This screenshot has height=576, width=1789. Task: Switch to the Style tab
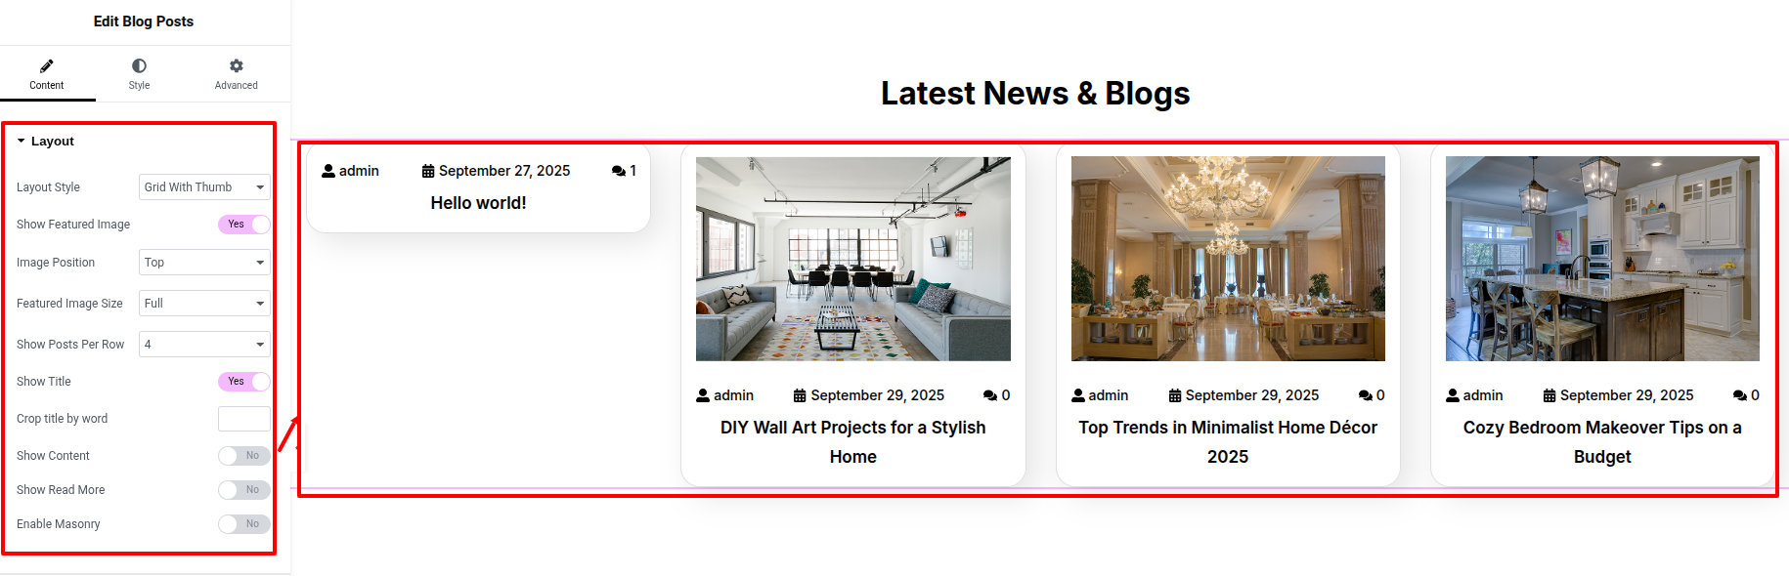(x=139, y=73)
